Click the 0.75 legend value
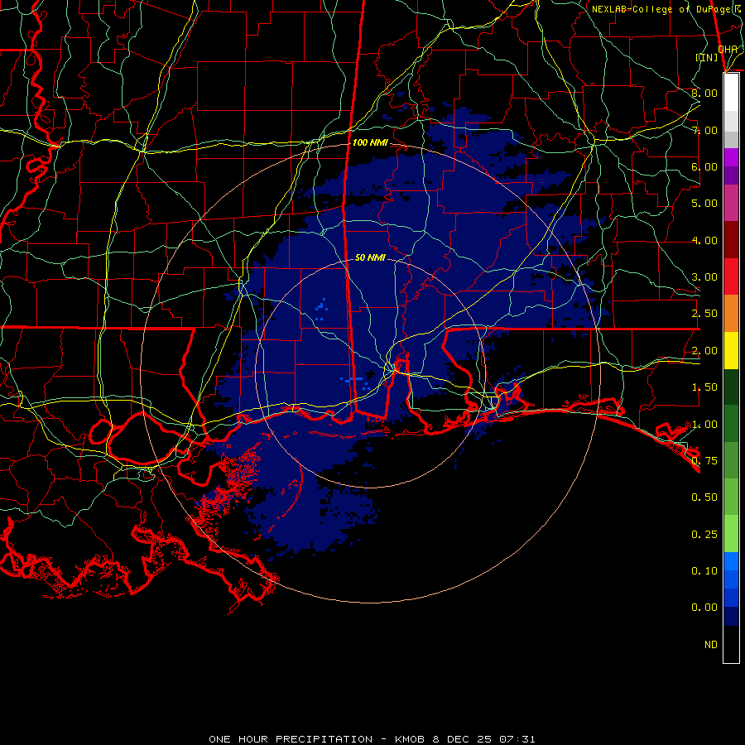Image resolution: width=745 pixels, height=745 pixels. (x=704, y=461)
